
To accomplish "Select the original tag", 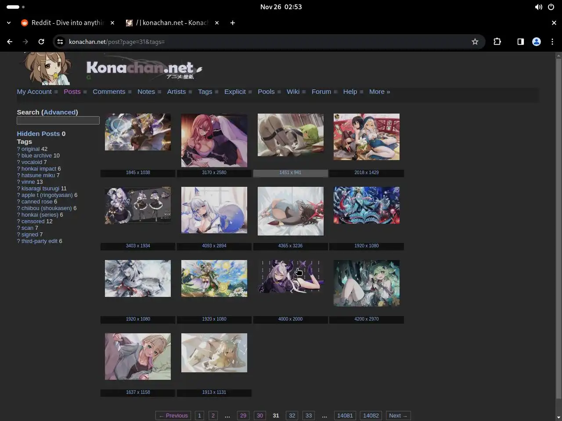I will [x=30, y=149].
